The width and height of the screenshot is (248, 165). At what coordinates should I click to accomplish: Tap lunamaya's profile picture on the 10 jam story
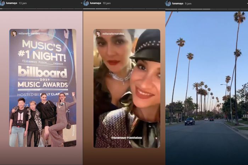pyautogui.click(x=86, y=3)
